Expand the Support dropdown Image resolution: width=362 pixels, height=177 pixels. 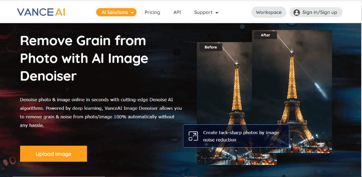click(x=206, y=12)
